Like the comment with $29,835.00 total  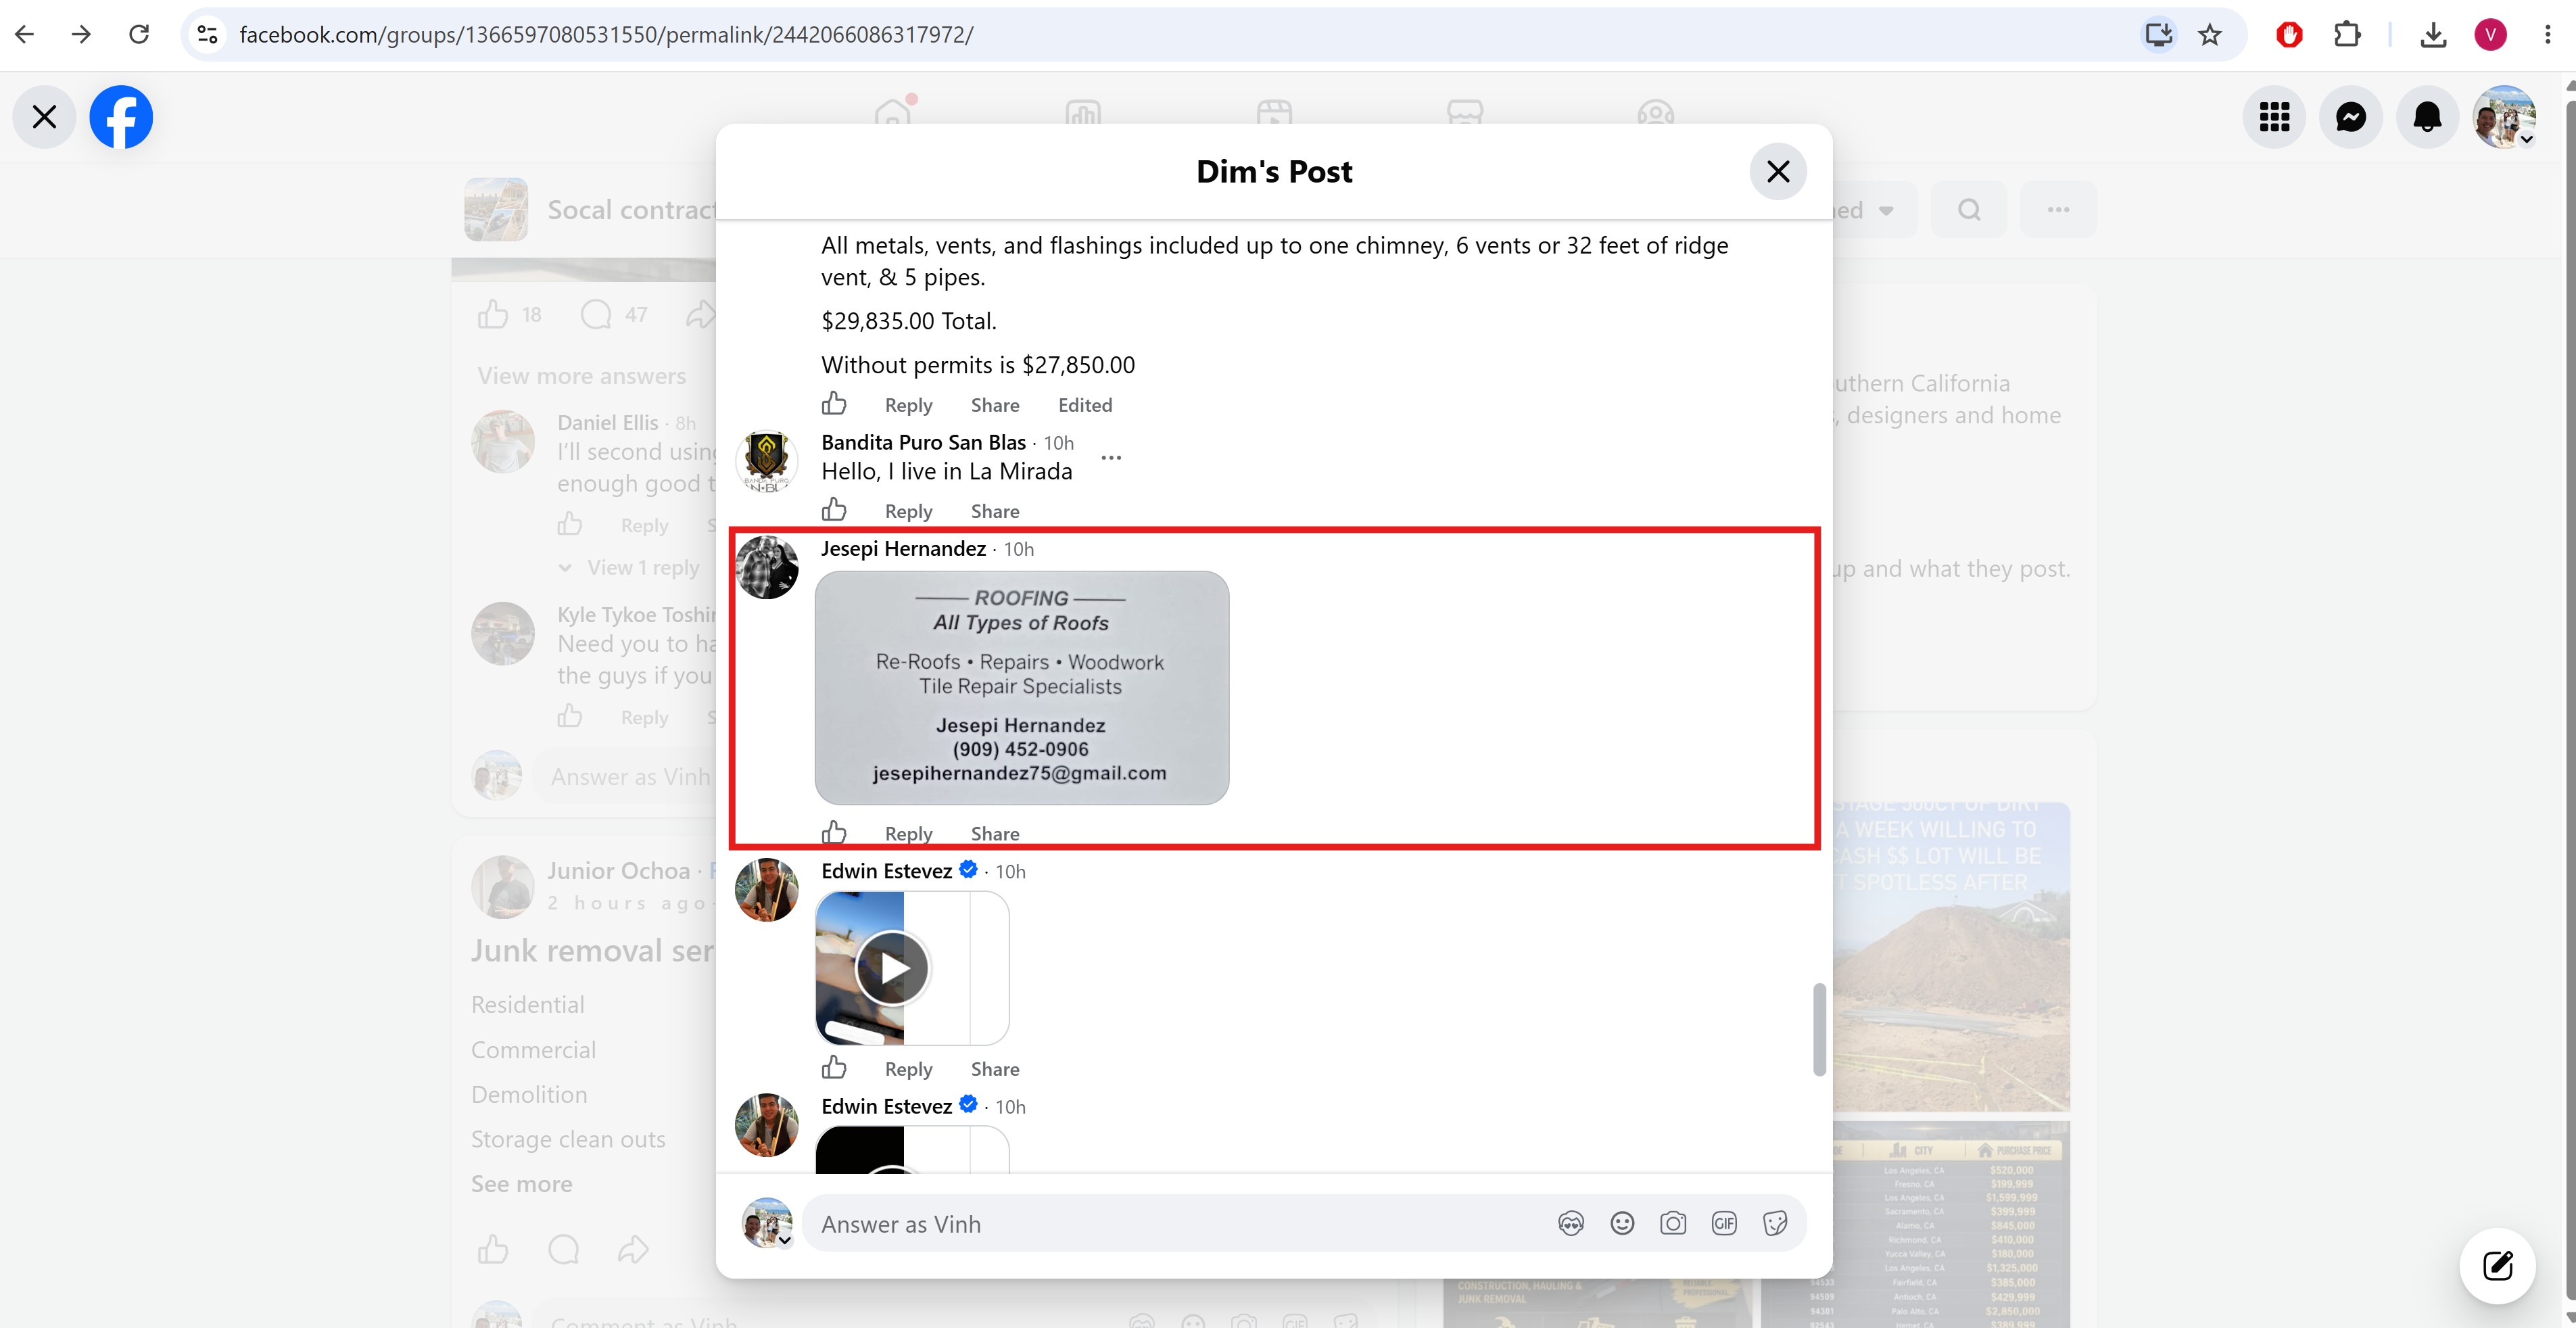pyautogui.click(x=834, y=403)
